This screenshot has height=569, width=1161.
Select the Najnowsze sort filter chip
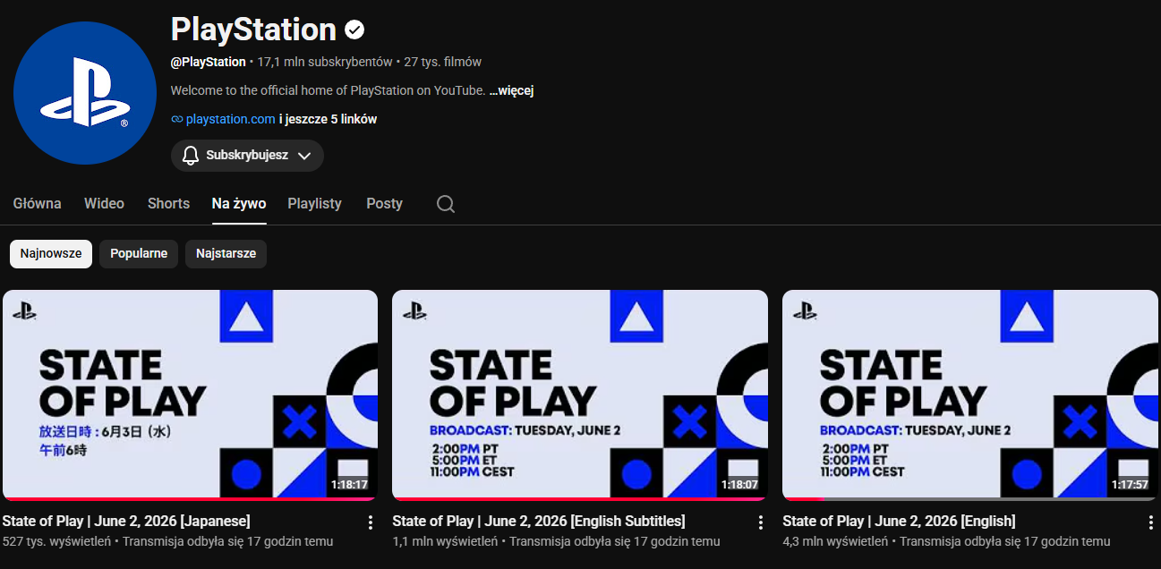51,253
